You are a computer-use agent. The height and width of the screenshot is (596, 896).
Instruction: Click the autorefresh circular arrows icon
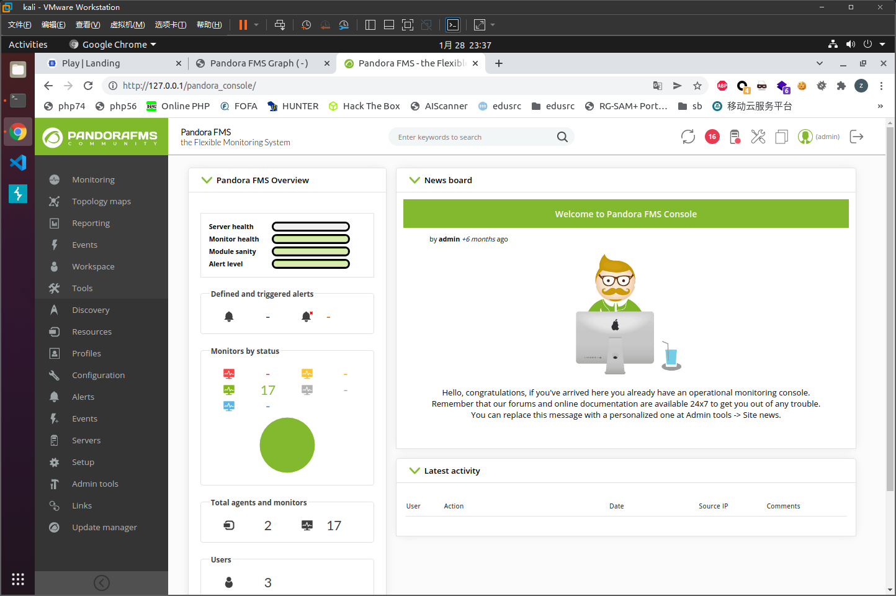688,137
